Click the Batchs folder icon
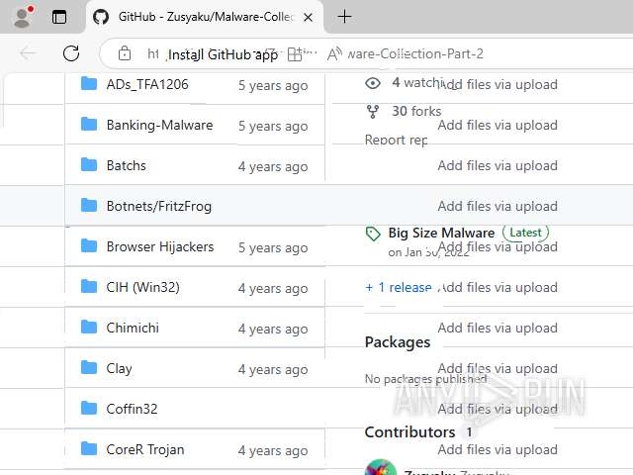Screen dimensions: 633x475 (x=89, y=165)
